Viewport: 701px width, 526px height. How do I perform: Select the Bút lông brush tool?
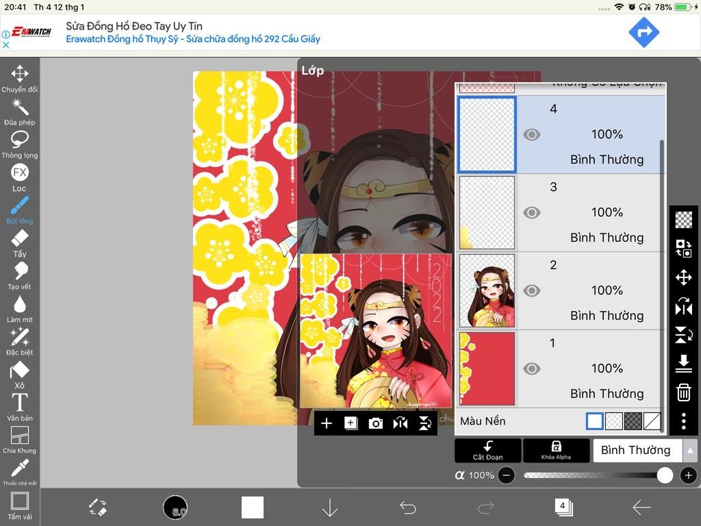point(19,211)
